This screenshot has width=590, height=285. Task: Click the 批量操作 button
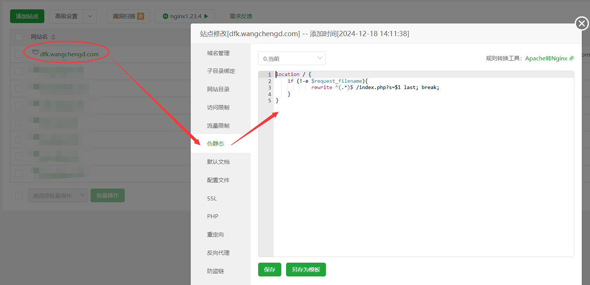pyautogui.click(x=108, y=195)
